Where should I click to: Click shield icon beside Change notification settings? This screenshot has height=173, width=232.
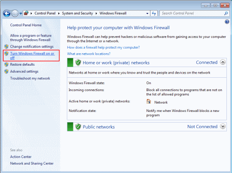pos(6,46)
